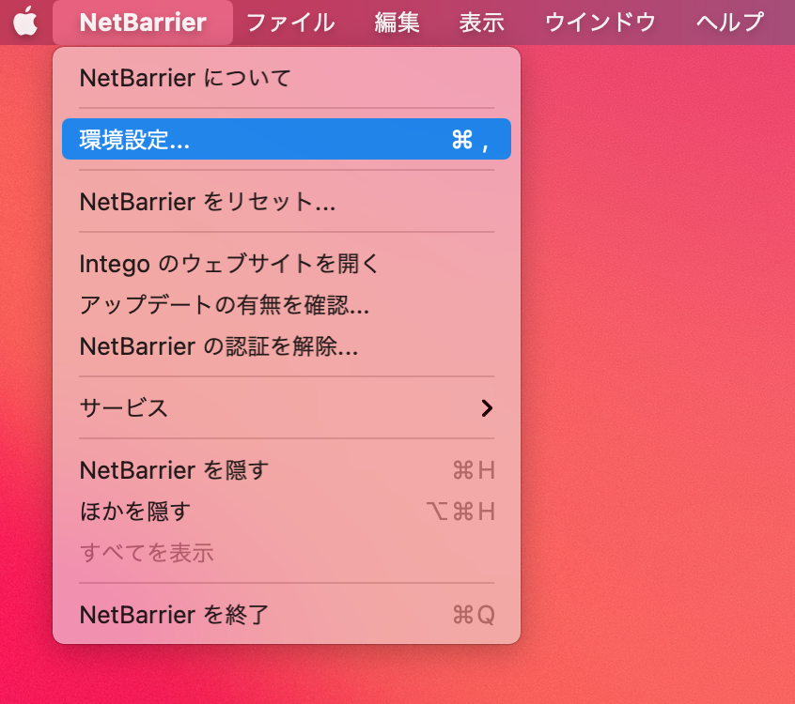Viewport: 795px width, 704px height.
Task: Open the Apple menu
Action: pos(25,22)
